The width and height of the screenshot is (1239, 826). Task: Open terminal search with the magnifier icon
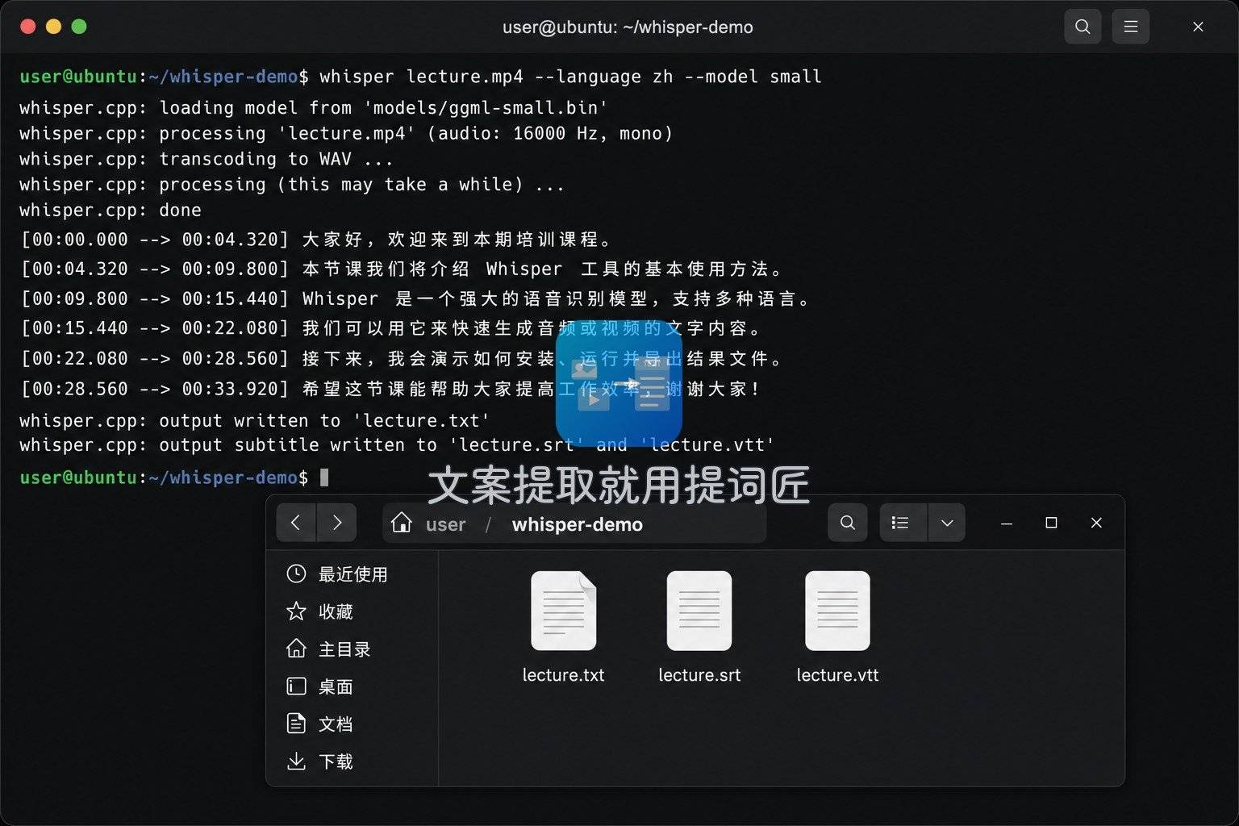[1083, 27]
